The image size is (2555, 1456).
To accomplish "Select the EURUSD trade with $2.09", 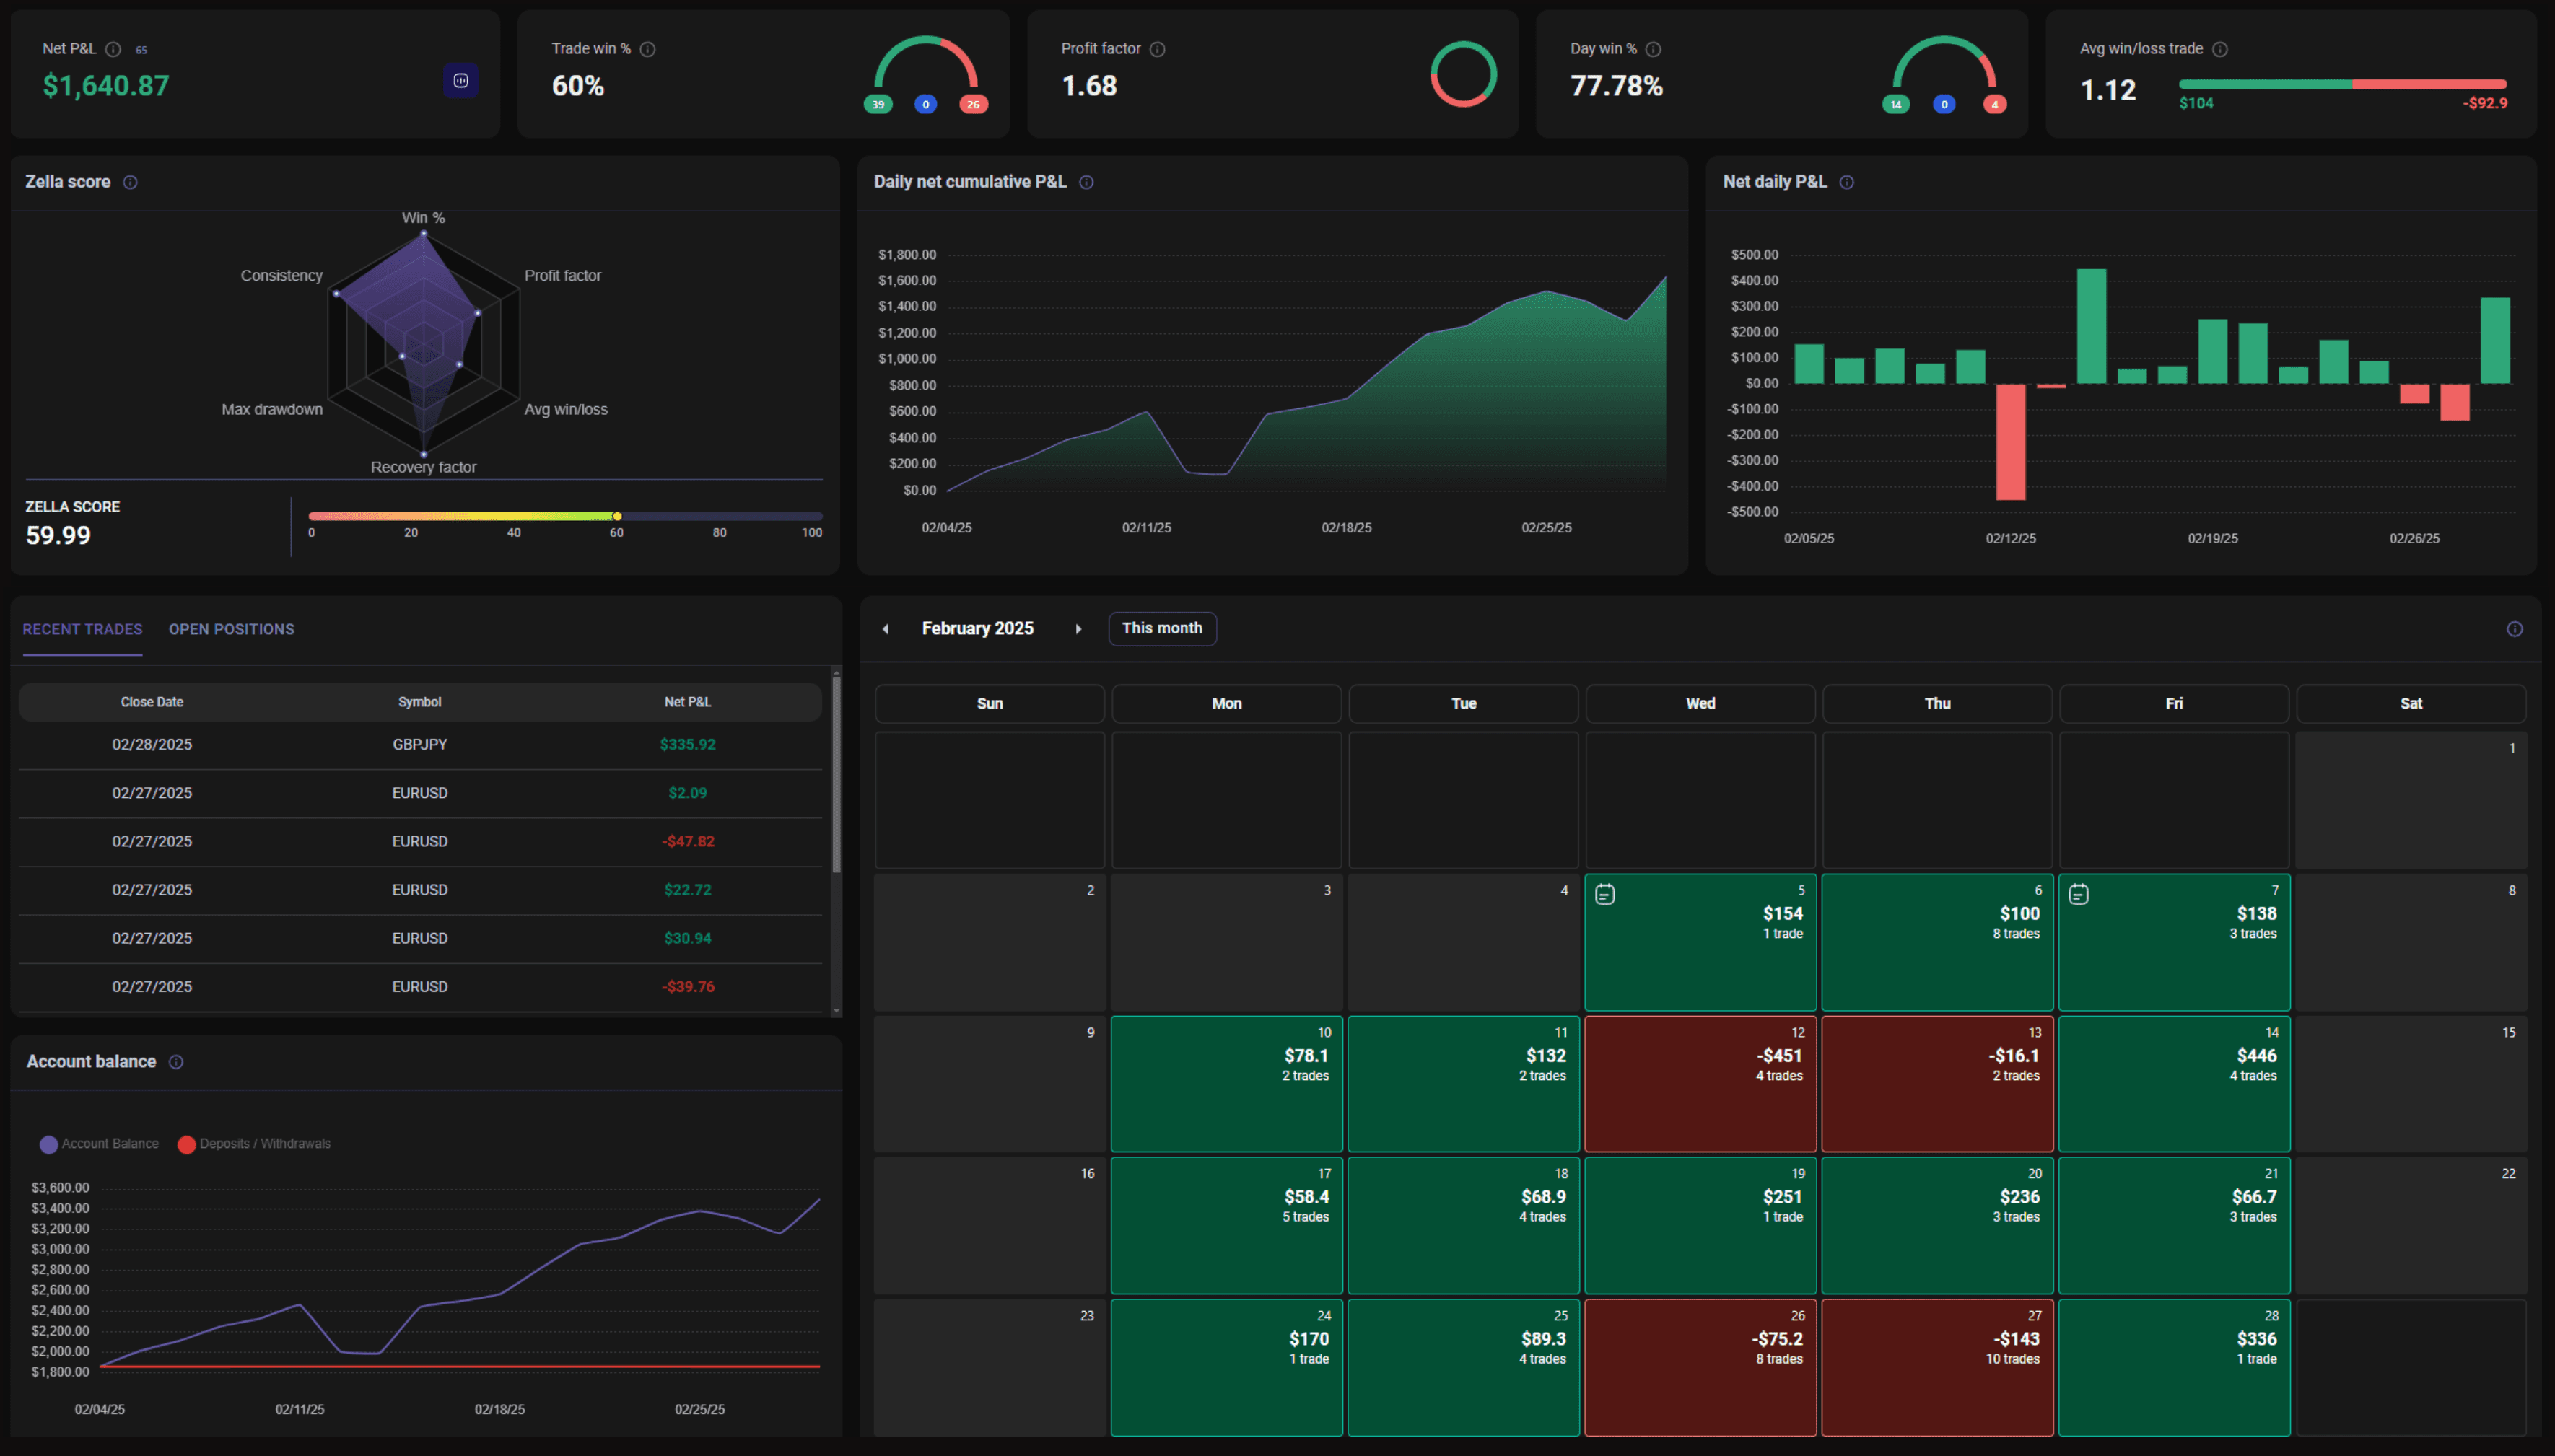I will [x=420, y=793].
